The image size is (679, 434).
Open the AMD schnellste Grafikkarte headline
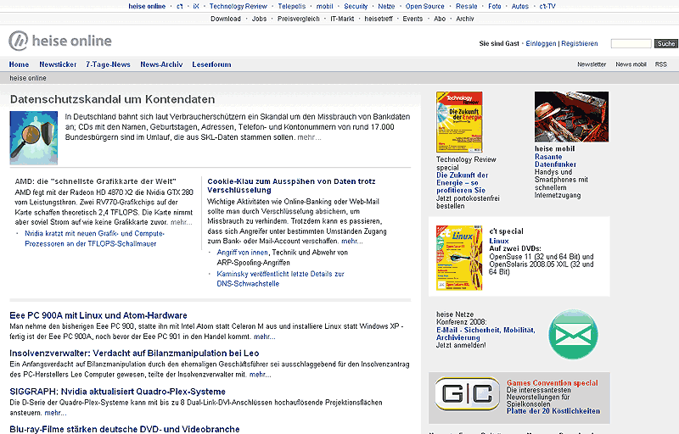96,181
